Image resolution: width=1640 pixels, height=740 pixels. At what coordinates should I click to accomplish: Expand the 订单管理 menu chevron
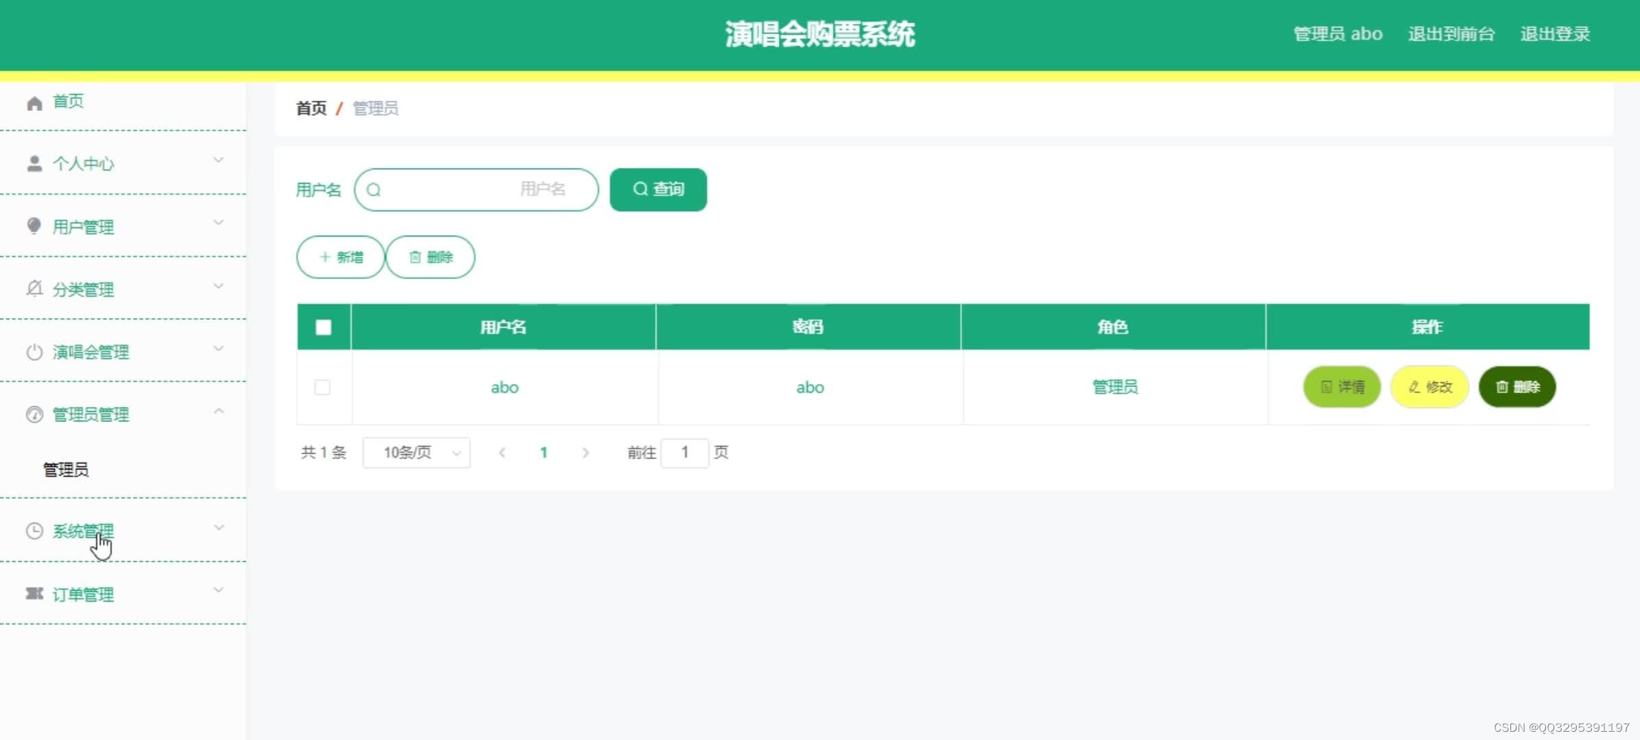(x=219, y=590)
